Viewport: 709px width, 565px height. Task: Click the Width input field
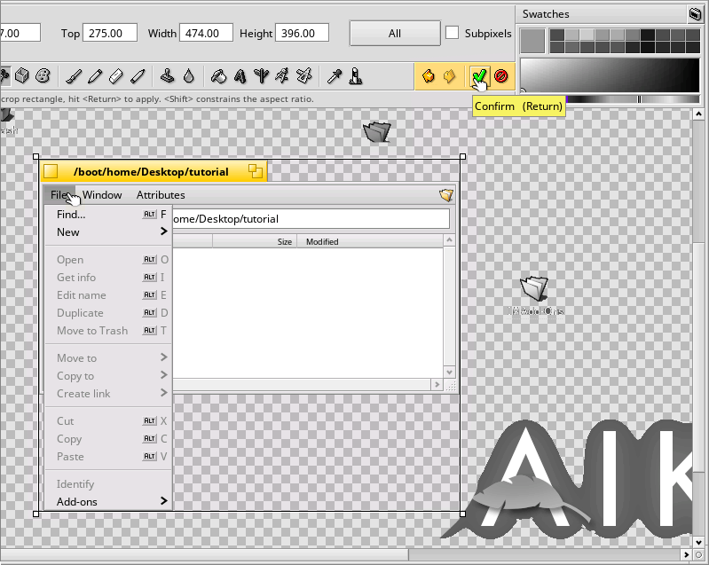tap(206, 34)
